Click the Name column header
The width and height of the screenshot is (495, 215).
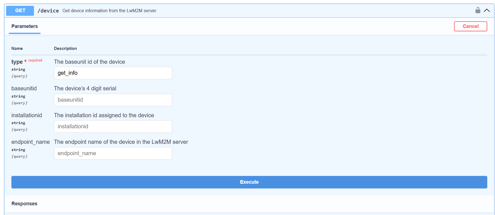click(x=17, y=48)
